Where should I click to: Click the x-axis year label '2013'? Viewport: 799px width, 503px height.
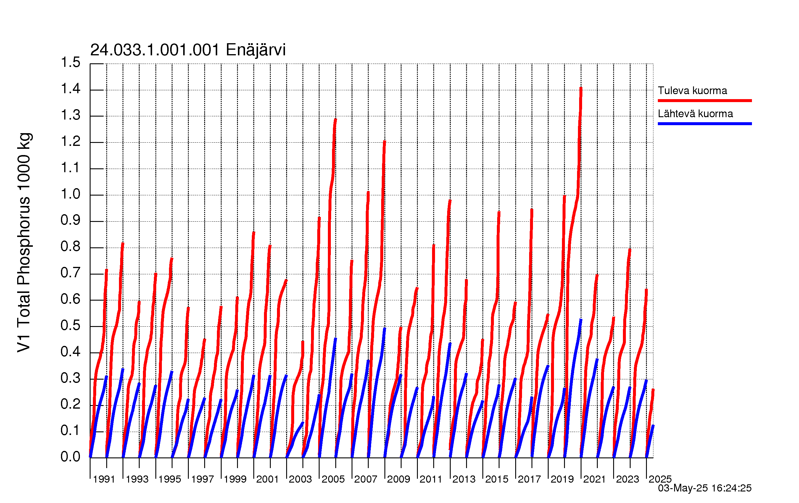[x=464, y=479]
